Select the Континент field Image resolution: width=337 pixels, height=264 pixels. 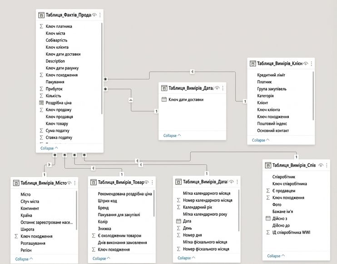[x=30, y=208]
